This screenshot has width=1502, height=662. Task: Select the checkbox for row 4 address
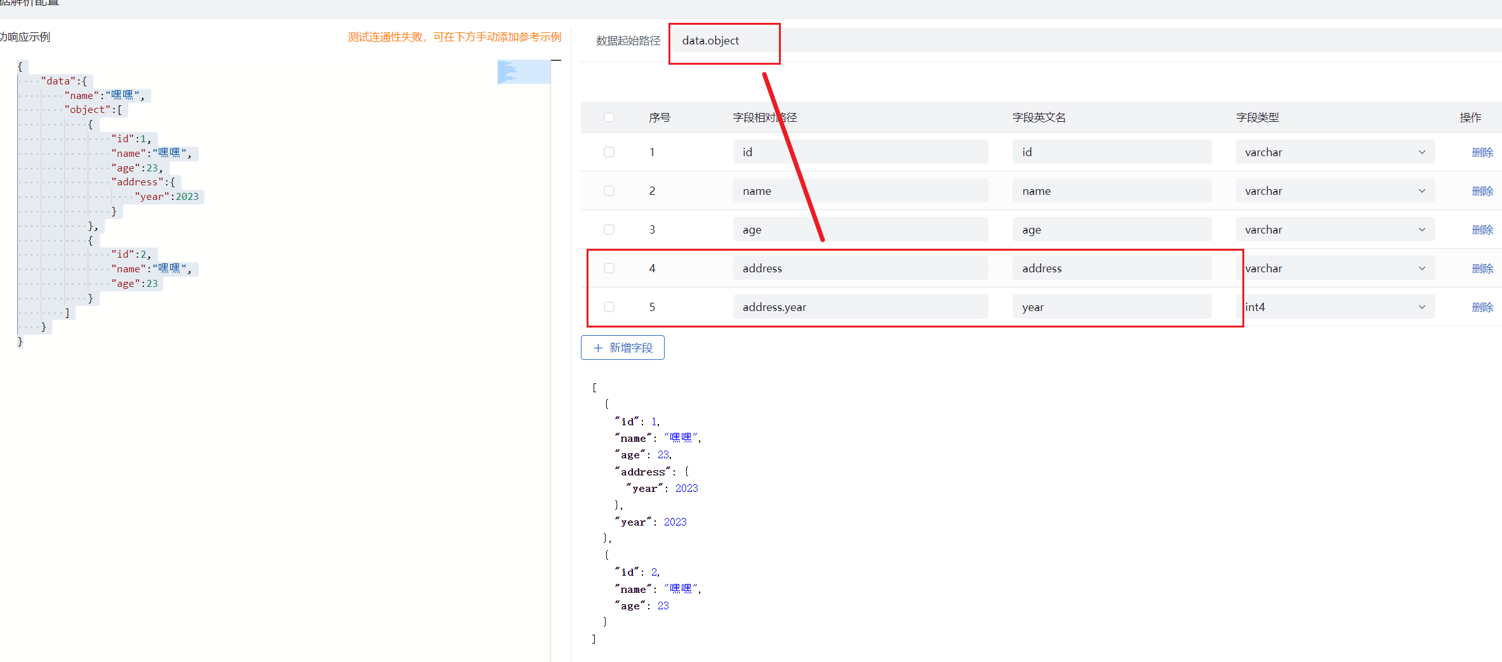tap(609, 268)
